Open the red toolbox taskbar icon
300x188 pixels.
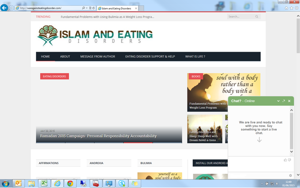pyautogui.click(x=96, y=184)
